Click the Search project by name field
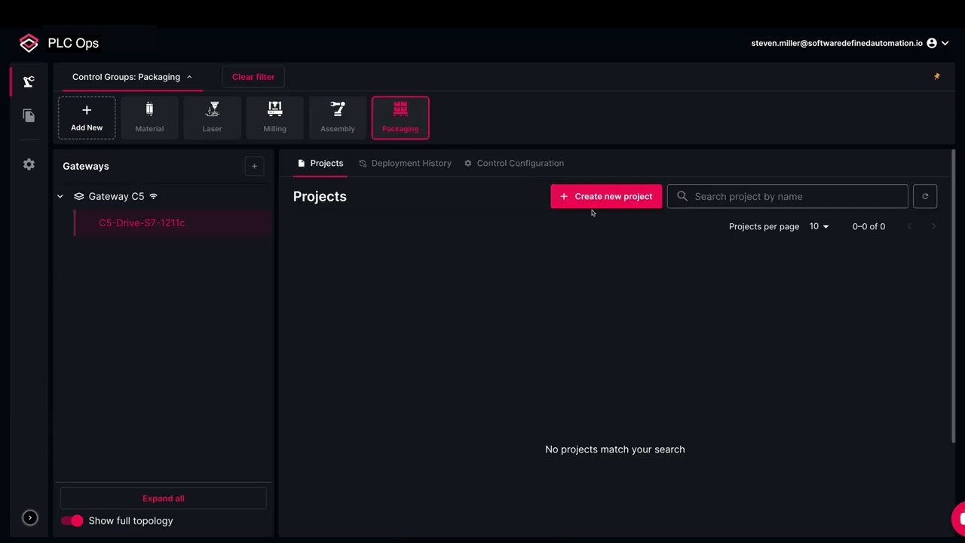The image size is (965, 543). click(787, 196)
